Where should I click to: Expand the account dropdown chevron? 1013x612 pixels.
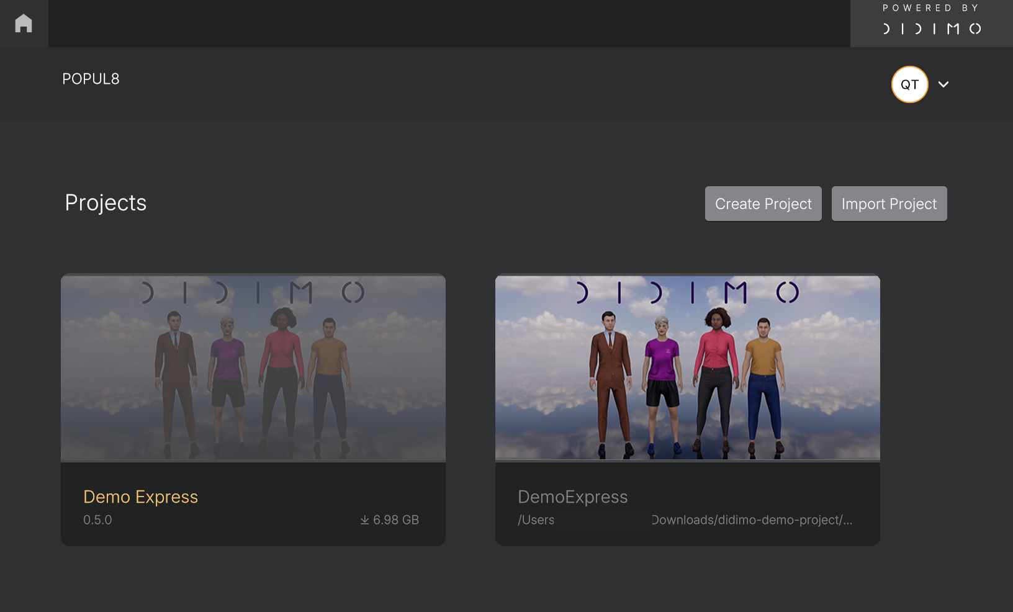coord(943,84)
